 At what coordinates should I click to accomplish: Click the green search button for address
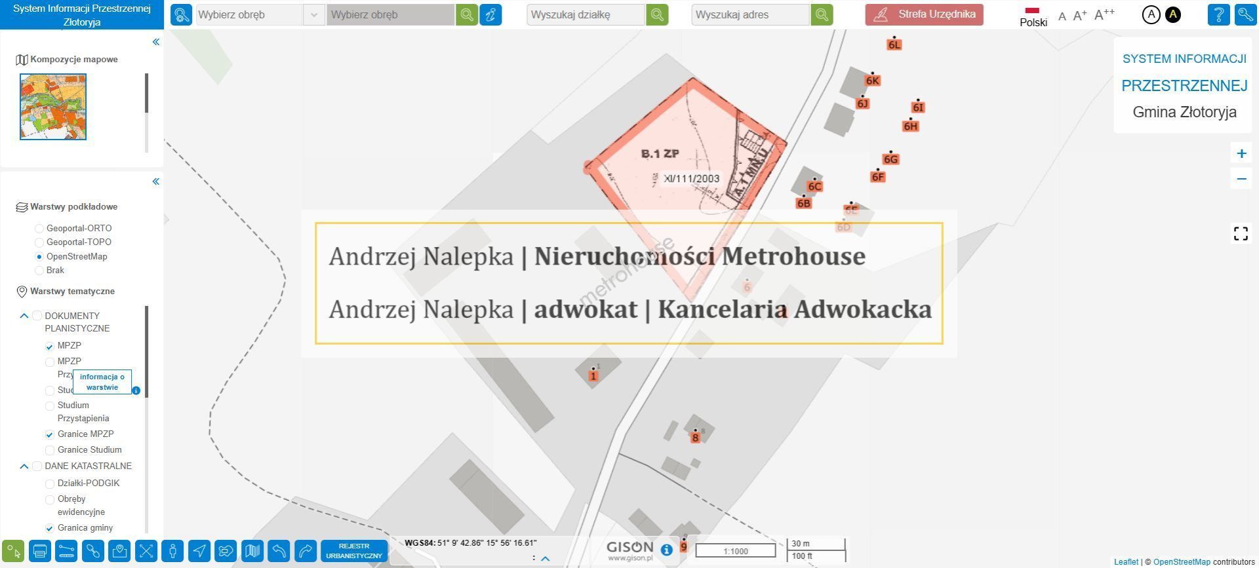click(x=822, y=14)
